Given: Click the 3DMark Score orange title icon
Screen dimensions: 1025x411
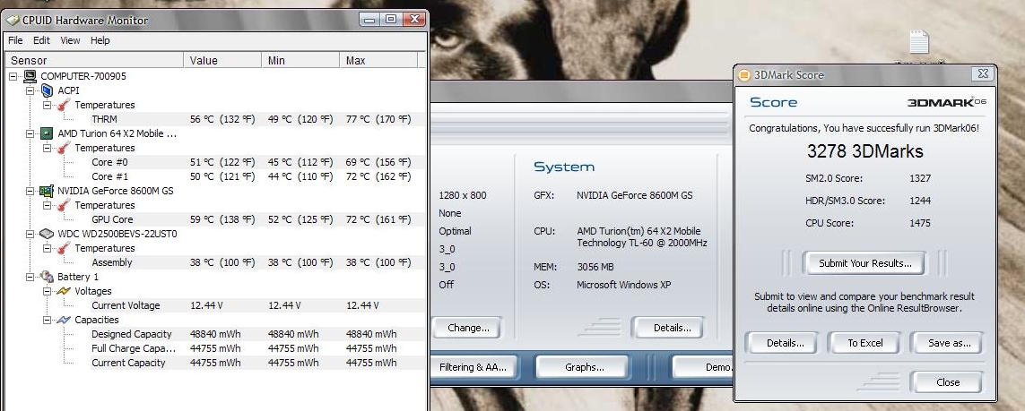Looking at the screenshot, I should click(x=744, y=75).
